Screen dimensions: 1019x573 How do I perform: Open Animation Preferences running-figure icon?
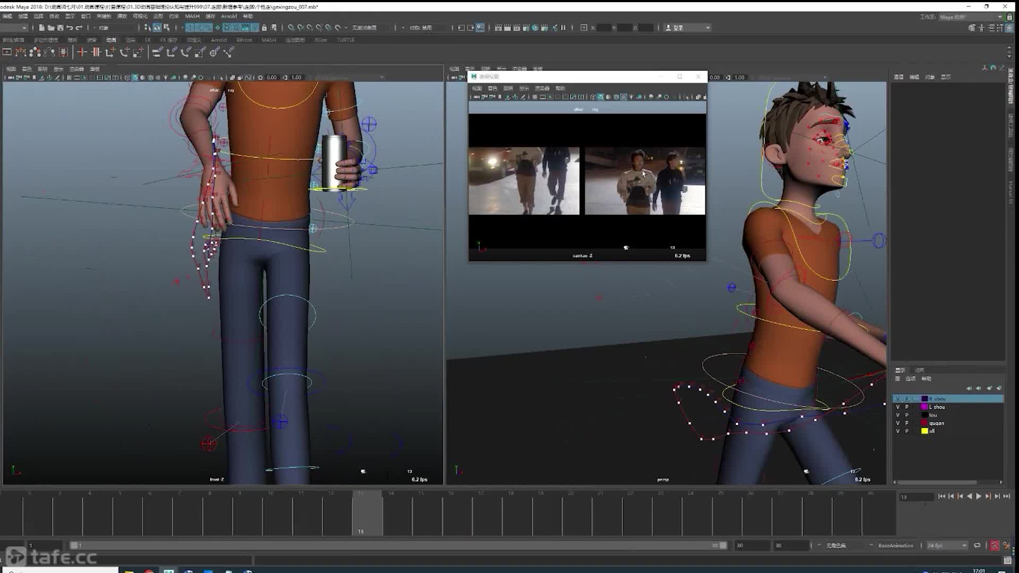[x=1006, y=545]
